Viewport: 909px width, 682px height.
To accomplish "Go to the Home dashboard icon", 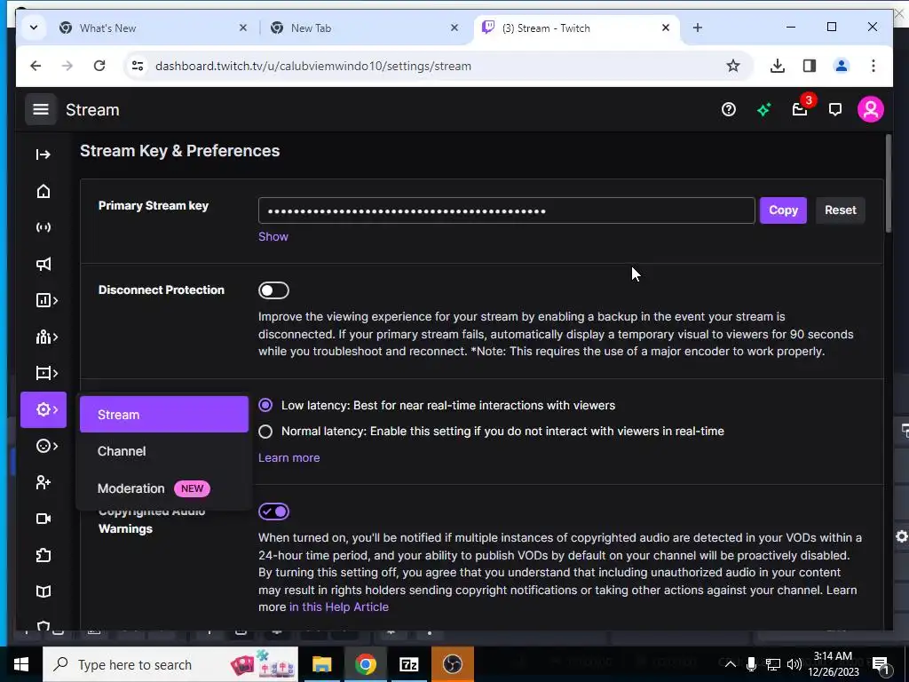I will 43,192.
